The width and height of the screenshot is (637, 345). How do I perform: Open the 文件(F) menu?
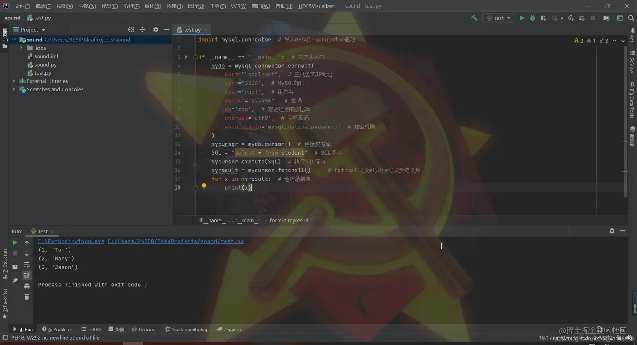22,6
